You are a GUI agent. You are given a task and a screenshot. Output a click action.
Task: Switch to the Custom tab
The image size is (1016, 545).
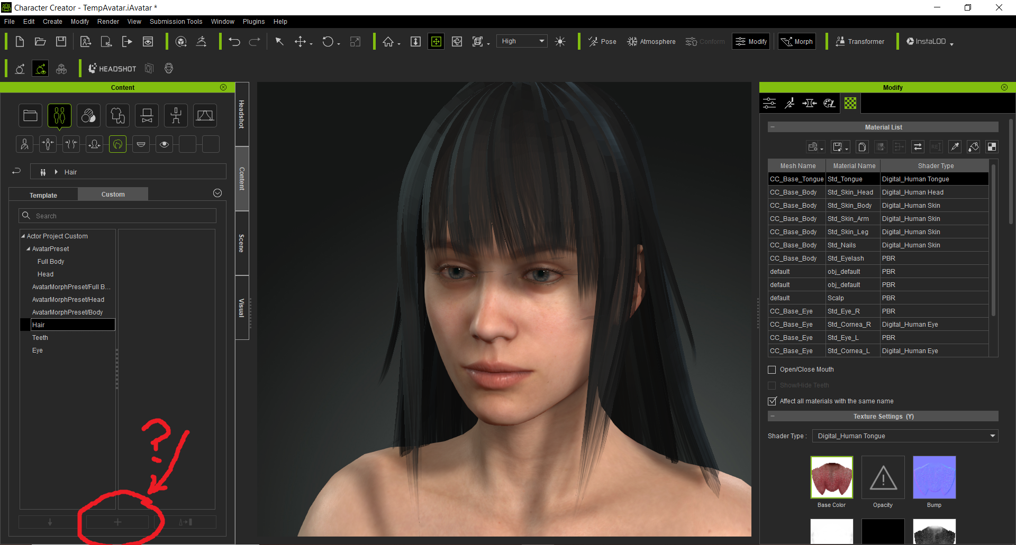pyautogui.click(x=113, y=195)
